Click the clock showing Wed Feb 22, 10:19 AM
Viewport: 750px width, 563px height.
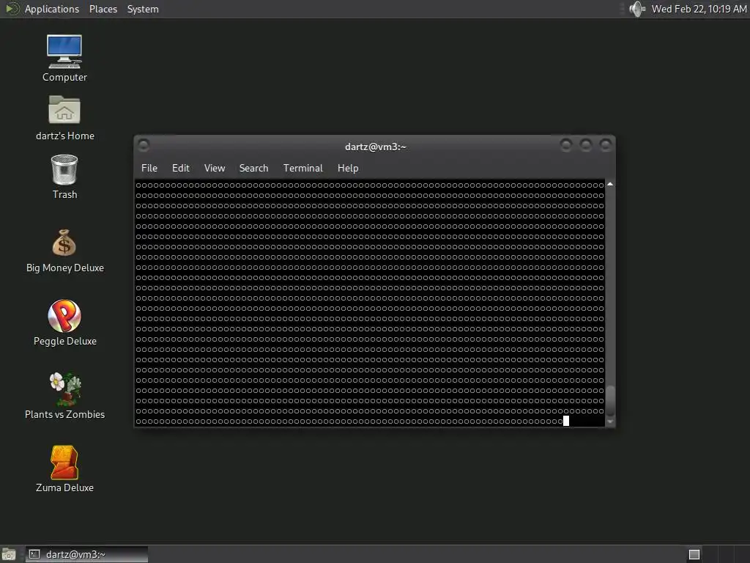(x=699, y=9)
